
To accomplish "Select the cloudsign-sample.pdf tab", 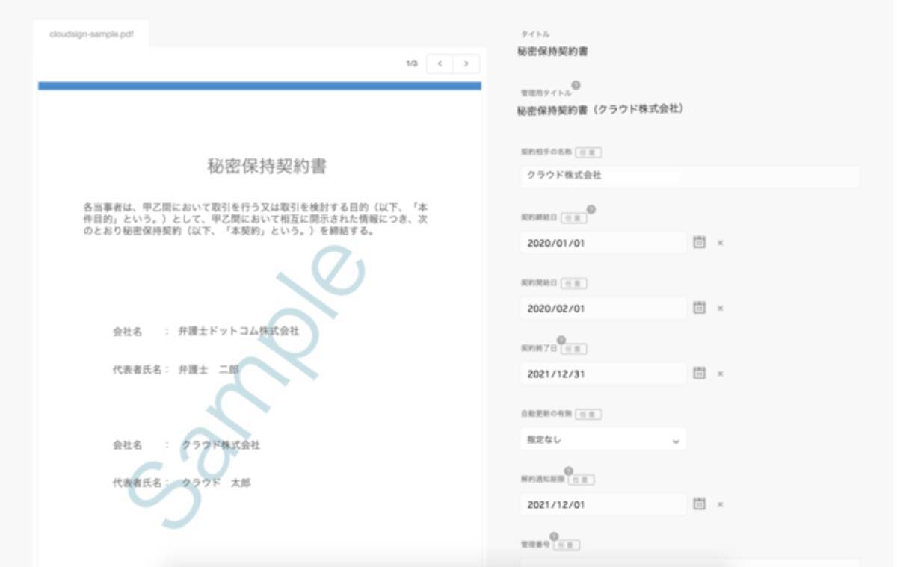I will [x=91, y=34].
